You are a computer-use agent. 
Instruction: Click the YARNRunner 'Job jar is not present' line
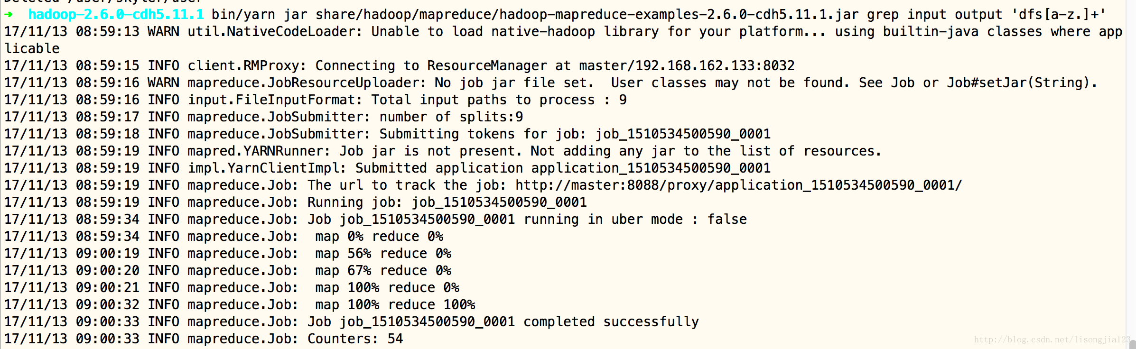[x=443, y=151]
